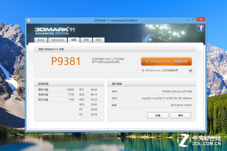Click the orange view results on 3DMark.com button
This screenshot has width=227, height=151.
(166, 61)
